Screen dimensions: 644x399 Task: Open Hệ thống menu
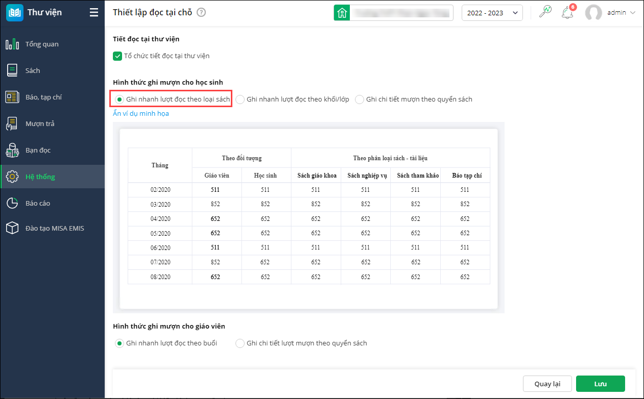tap(52, 177)
